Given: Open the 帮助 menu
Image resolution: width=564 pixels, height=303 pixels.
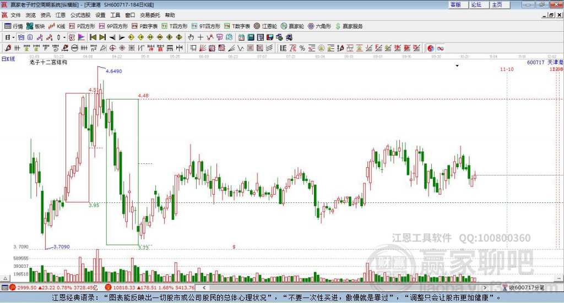Looking at the screenshot, I should pos(170,15).
